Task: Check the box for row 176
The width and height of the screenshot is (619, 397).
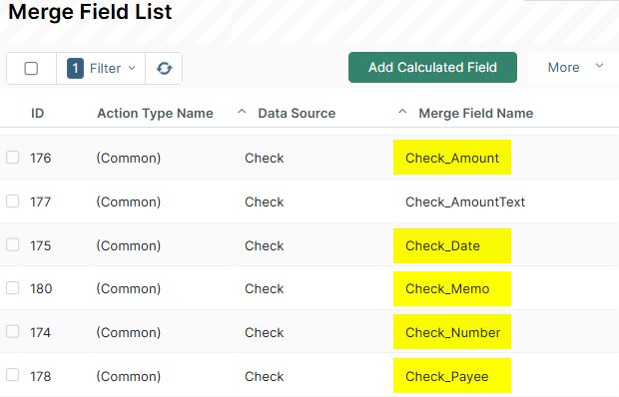Action: [x=13, y=158]
